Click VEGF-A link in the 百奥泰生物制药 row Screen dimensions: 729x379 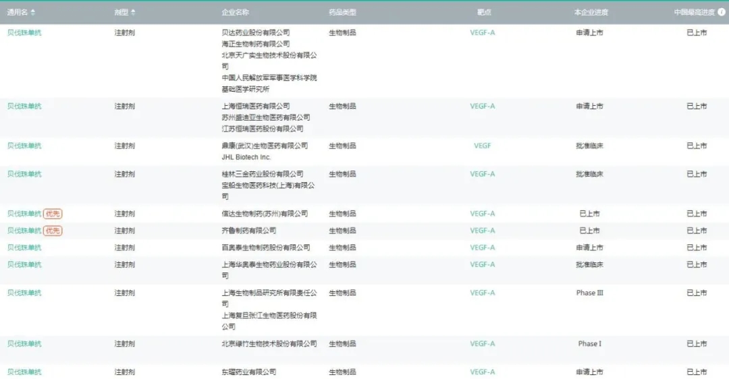(x=482, y=247)
